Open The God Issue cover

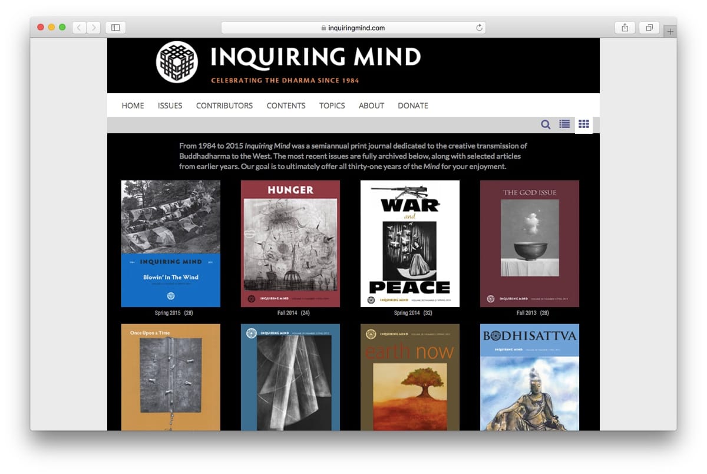coord(530,243)
